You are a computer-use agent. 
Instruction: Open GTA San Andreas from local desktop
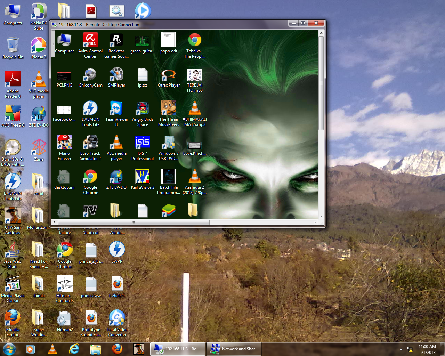click(x=13, y=214)
